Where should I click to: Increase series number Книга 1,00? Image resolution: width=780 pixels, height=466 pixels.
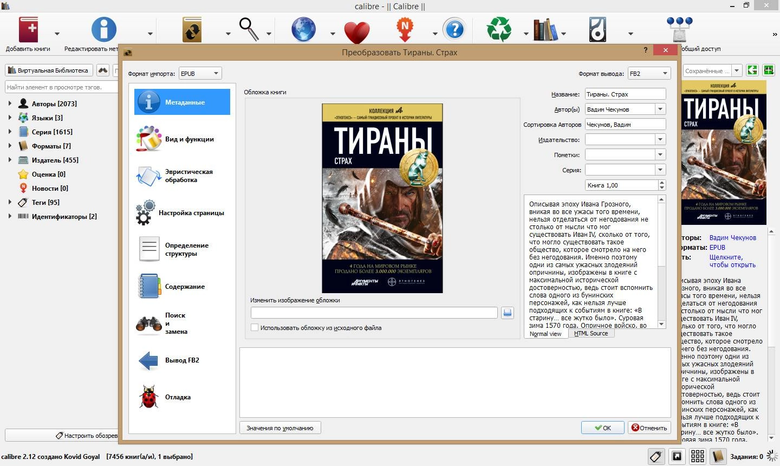pos(662,183)
